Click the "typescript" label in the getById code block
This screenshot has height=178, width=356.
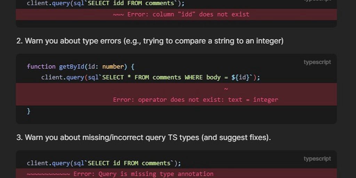pyautogui.click(x=317, y=62)
